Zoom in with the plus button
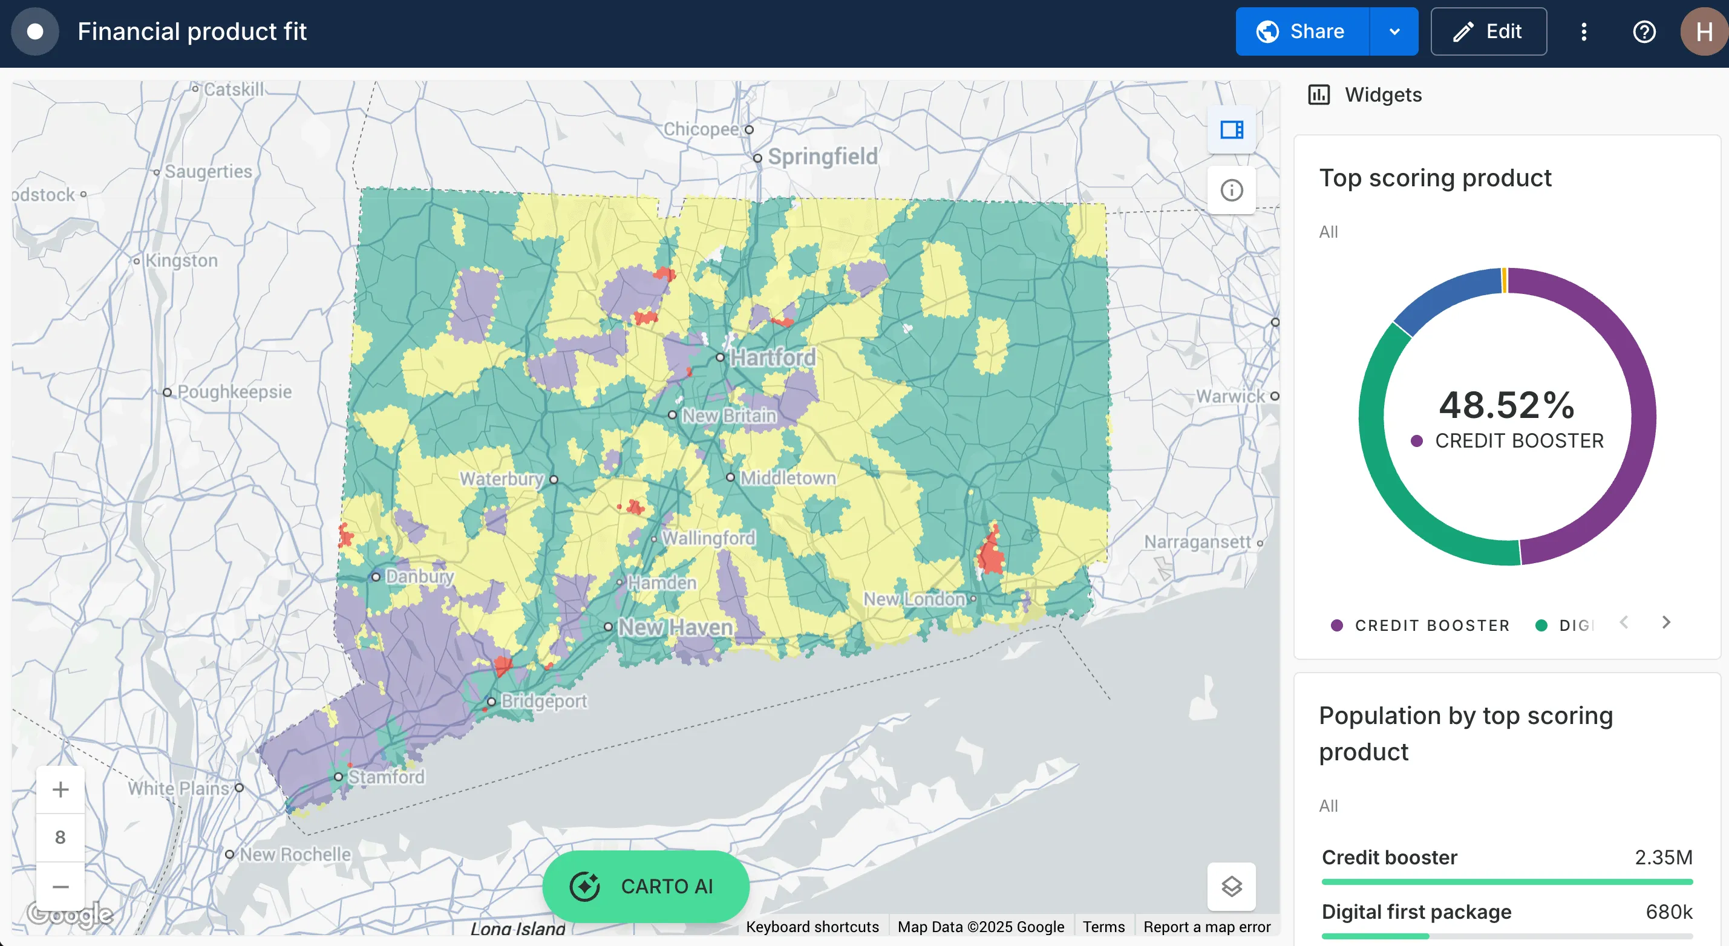The image size is (1729, 946). 60,789
